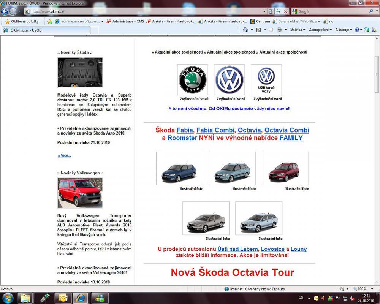The width and height of the screenshot is (380, 304).
Task: Open search provider dropdown arrow
Action: (x=377, y=11)
